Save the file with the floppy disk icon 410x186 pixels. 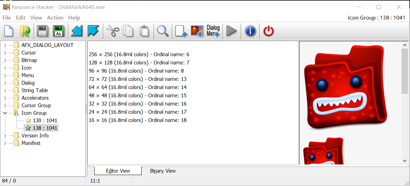[x=42, y=31]
